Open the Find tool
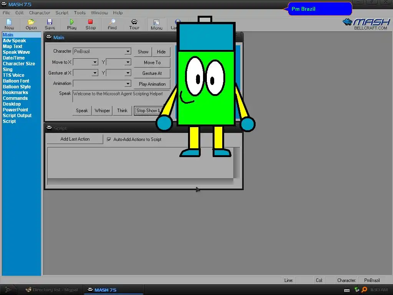Viewport: 393px width, 295px height. tap(112, 24)
